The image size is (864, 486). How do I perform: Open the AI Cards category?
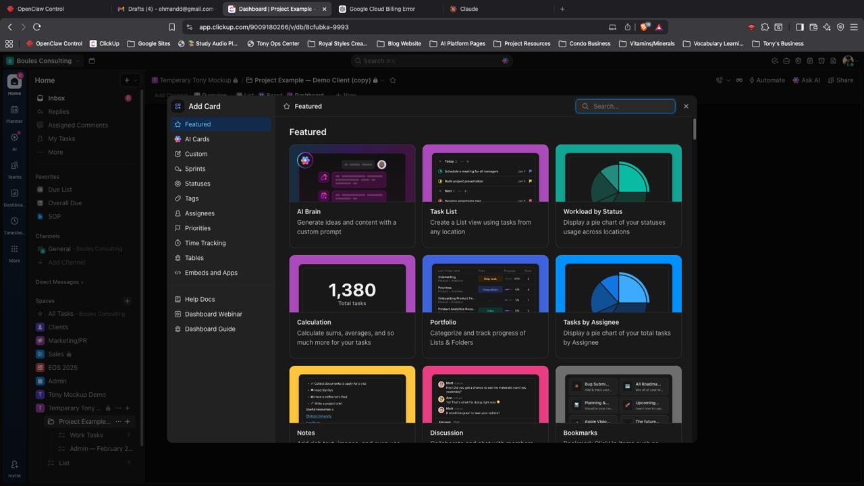pos(197,139)
